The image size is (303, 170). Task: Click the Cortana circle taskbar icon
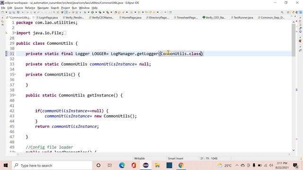tap(98, 165)
